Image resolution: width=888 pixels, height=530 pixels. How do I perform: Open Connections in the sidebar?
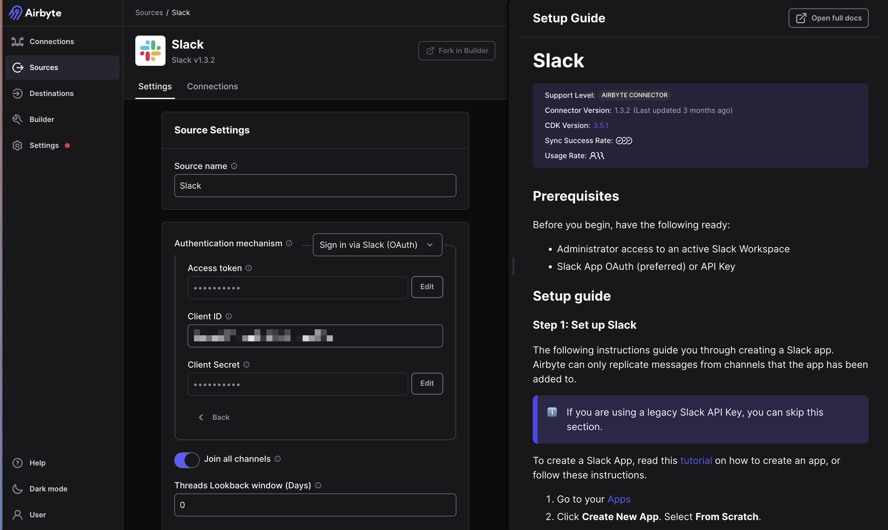click(51, 42)
